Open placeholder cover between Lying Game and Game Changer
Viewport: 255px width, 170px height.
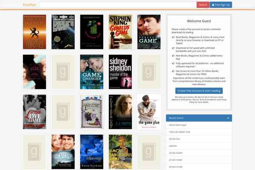[x=63, y=72]
